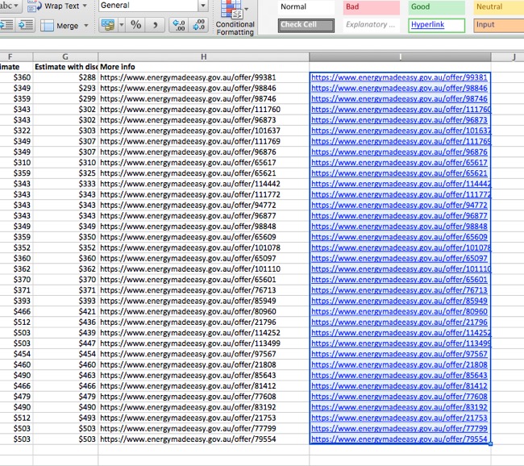Select the More info header cell
The image size is (524, 466).
(203, 67)
